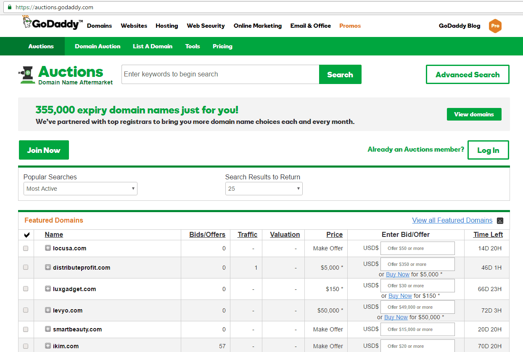Click the offer field for distributeprofit.com
The height and width of the screenshot is (352, 523).
[x=417, y=264]
